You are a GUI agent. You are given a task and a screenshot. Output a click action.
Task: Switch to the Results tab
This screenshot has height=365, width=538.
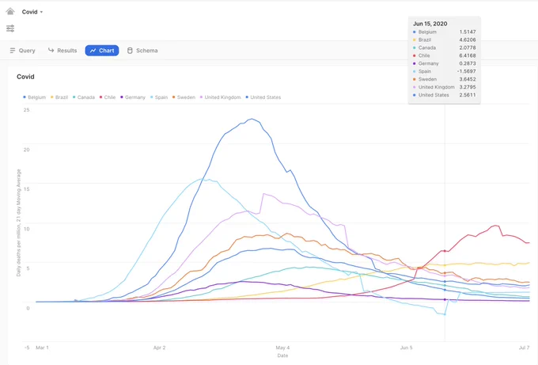(63, 51)
